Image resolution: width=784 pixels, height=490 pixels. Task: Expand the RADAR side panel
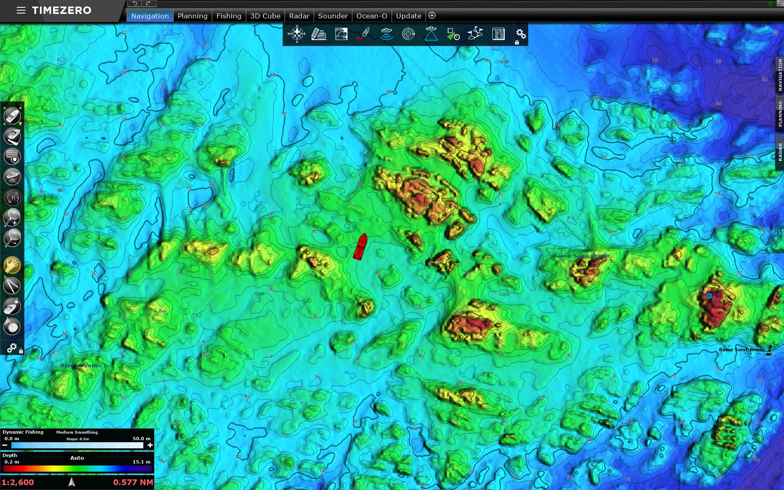point(780,152)
